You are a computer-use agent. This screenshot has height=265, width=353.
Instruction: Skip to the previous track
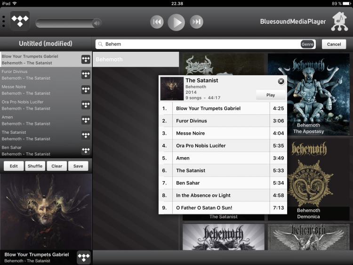[x=157, y=22]
